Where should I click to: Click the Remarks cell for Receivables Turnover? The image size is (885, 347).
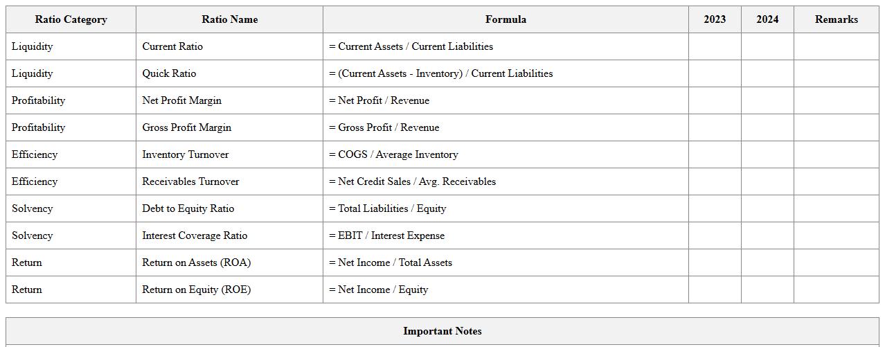pyautogui.click(x=836, y=181)
